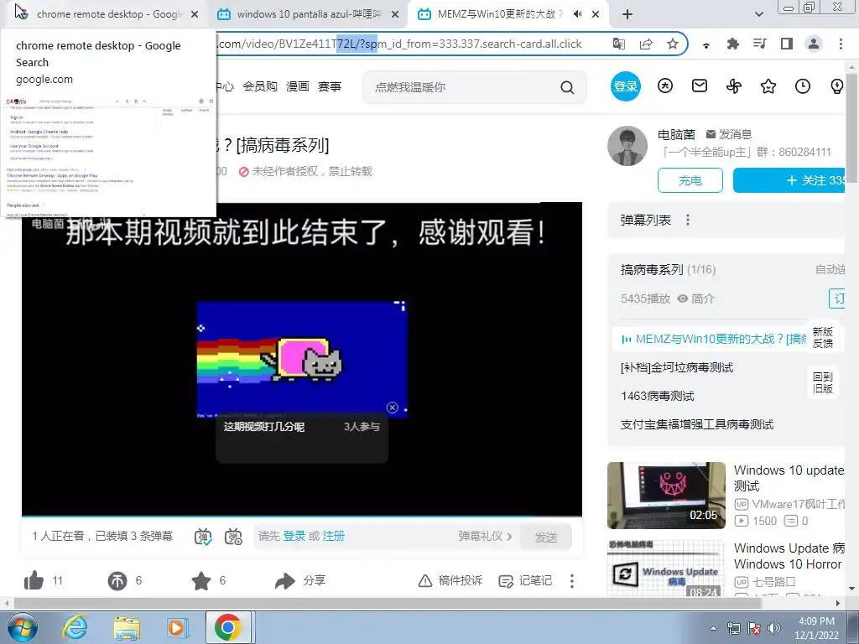Viewport: 859px width, 644px height.
Task: Bookmark this page with the star
Action: tap(673, 44)
